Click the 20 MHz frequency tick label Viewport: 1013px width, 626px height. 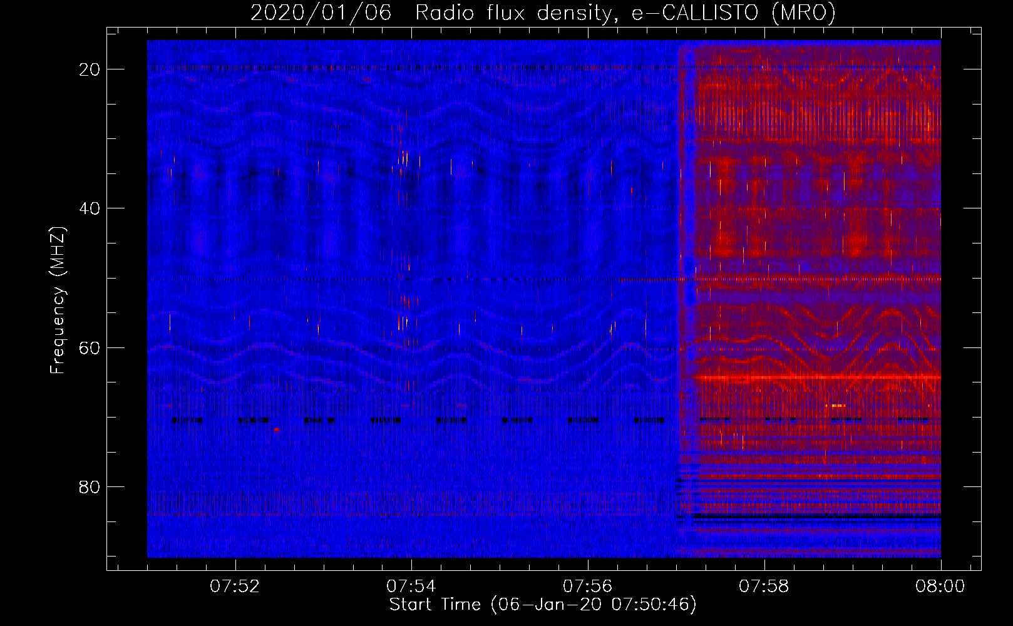pos(90,69)
